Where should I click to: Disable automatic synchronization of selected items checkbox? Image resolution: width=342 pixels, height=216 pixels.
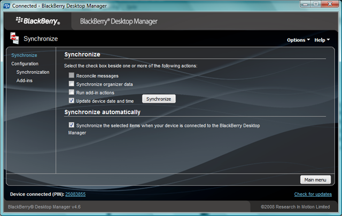pos(71,125)
